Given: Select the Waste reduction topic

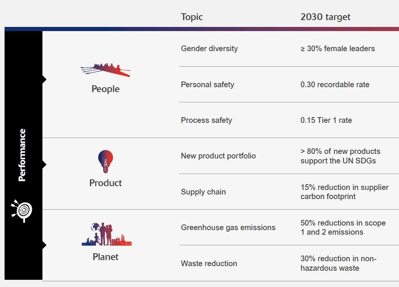Looking at the screenshot, I should (x=209, y=263).
